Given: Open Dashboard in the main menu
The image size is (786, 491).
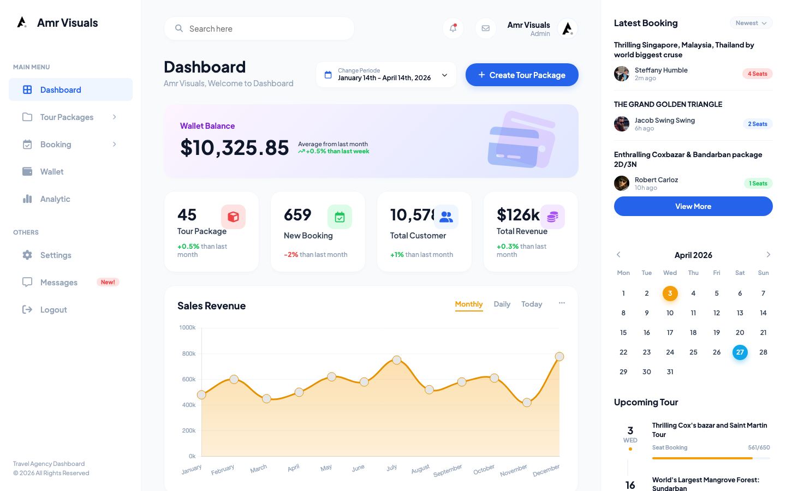Looking at the screenshot, I should (70, 89).
